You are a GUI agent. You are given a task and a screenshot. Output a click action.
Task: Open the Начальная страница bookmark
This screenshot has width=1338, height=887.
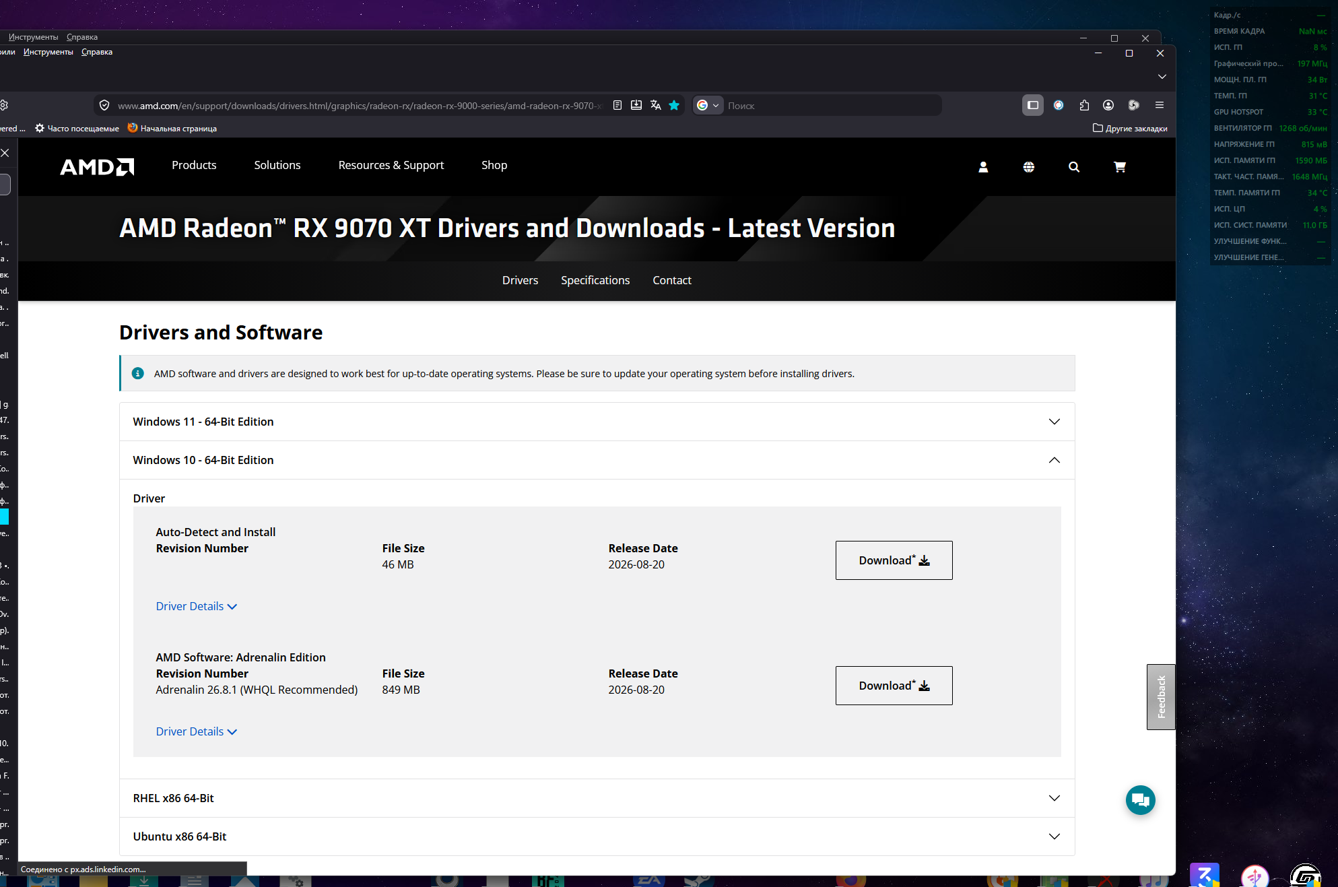(172, 128)
